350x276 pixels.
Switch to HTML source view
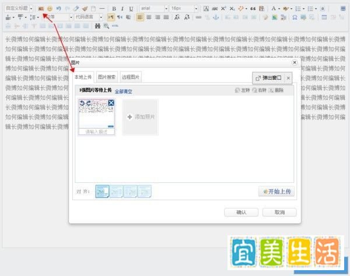click(115, 26)
